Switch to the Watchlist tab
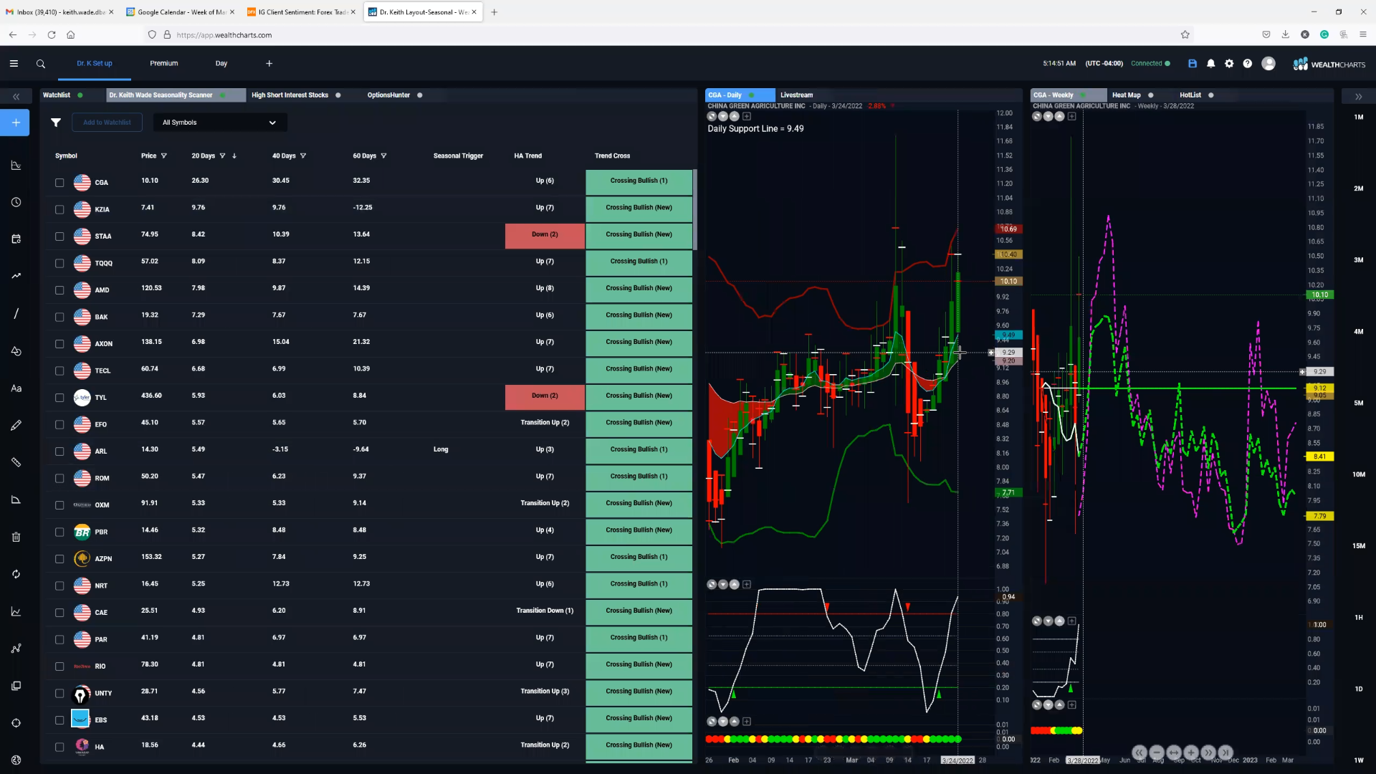 click(57, 95)
